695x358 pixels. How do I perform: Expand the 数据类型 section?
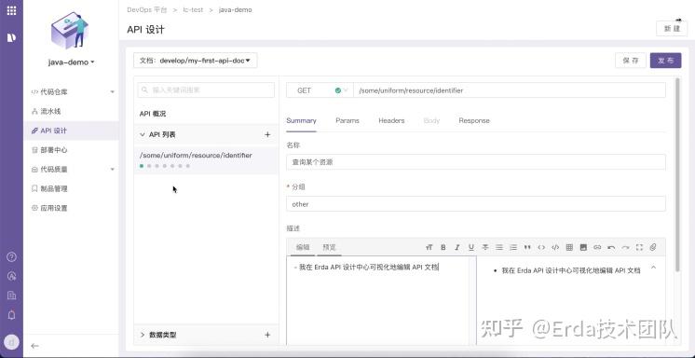[143, 335]
